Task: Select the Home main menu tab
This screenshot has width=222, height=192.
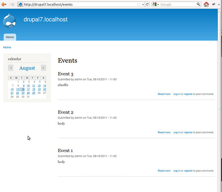Action: point(10,37)
